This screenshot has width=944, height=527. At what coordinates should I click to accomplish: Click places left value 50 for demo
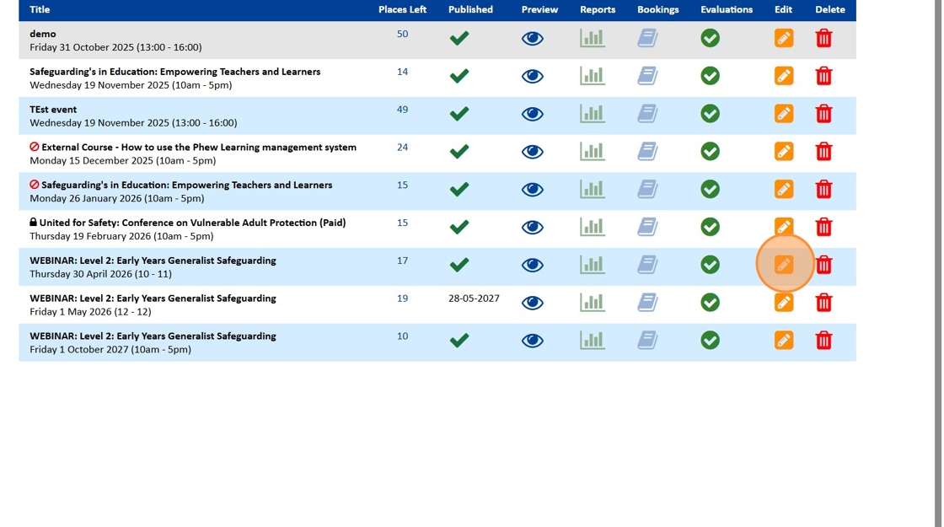(402, 34)
